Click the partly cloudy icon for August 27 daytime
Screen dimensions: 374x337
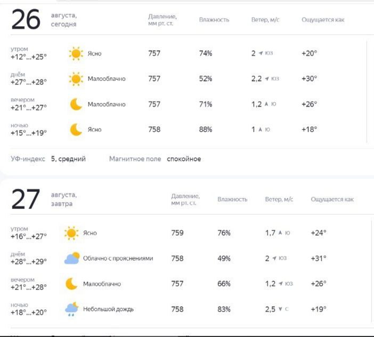click(72, 259)
